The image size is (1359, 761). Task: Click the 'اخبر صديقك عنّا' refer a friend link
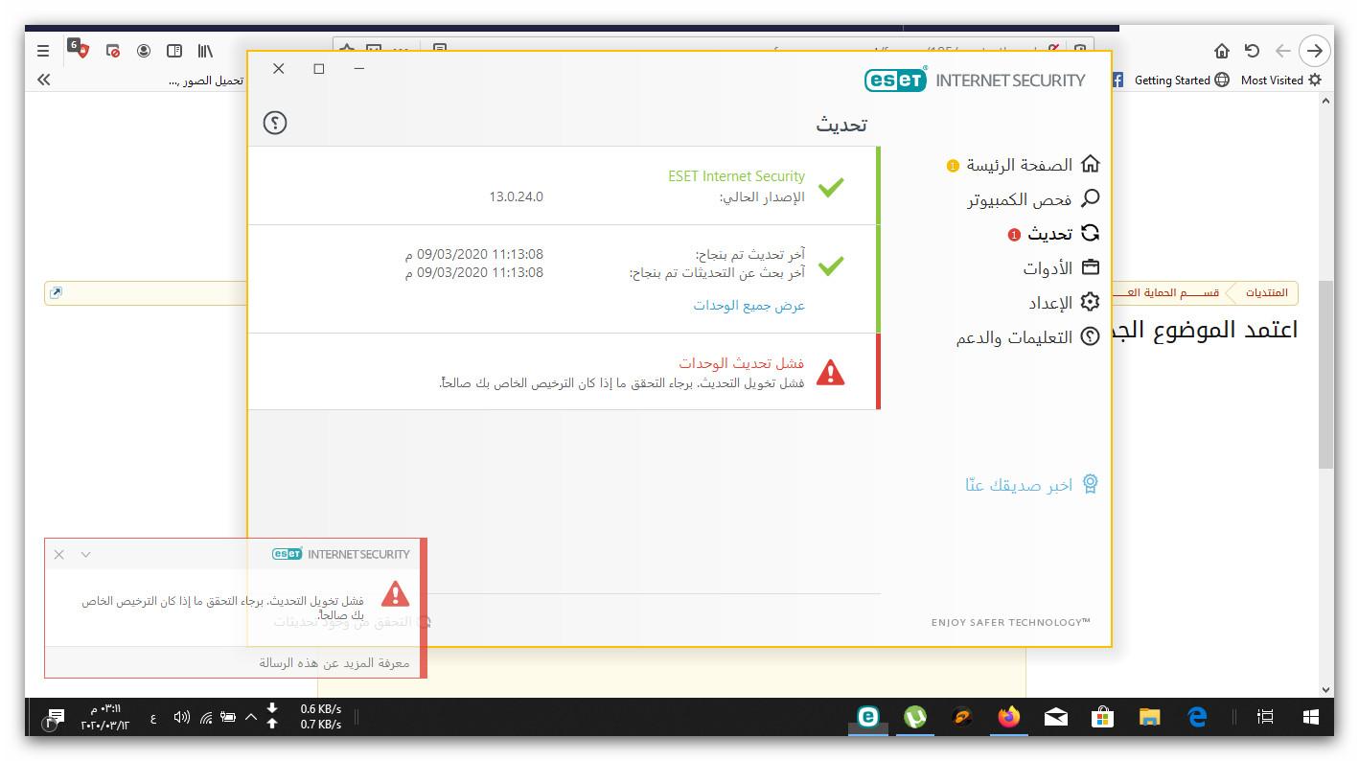click(1019, 485)
